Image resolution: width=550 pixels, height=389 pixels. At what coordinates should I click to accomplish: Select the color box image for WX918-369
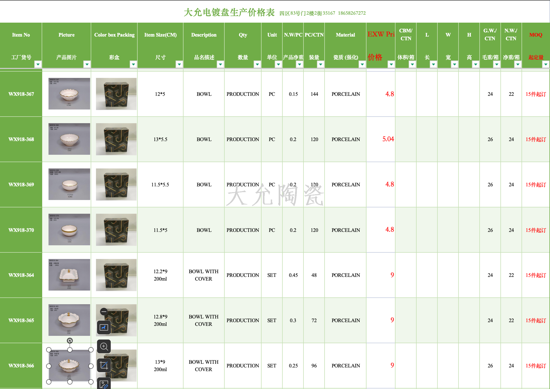coord(116,184)
